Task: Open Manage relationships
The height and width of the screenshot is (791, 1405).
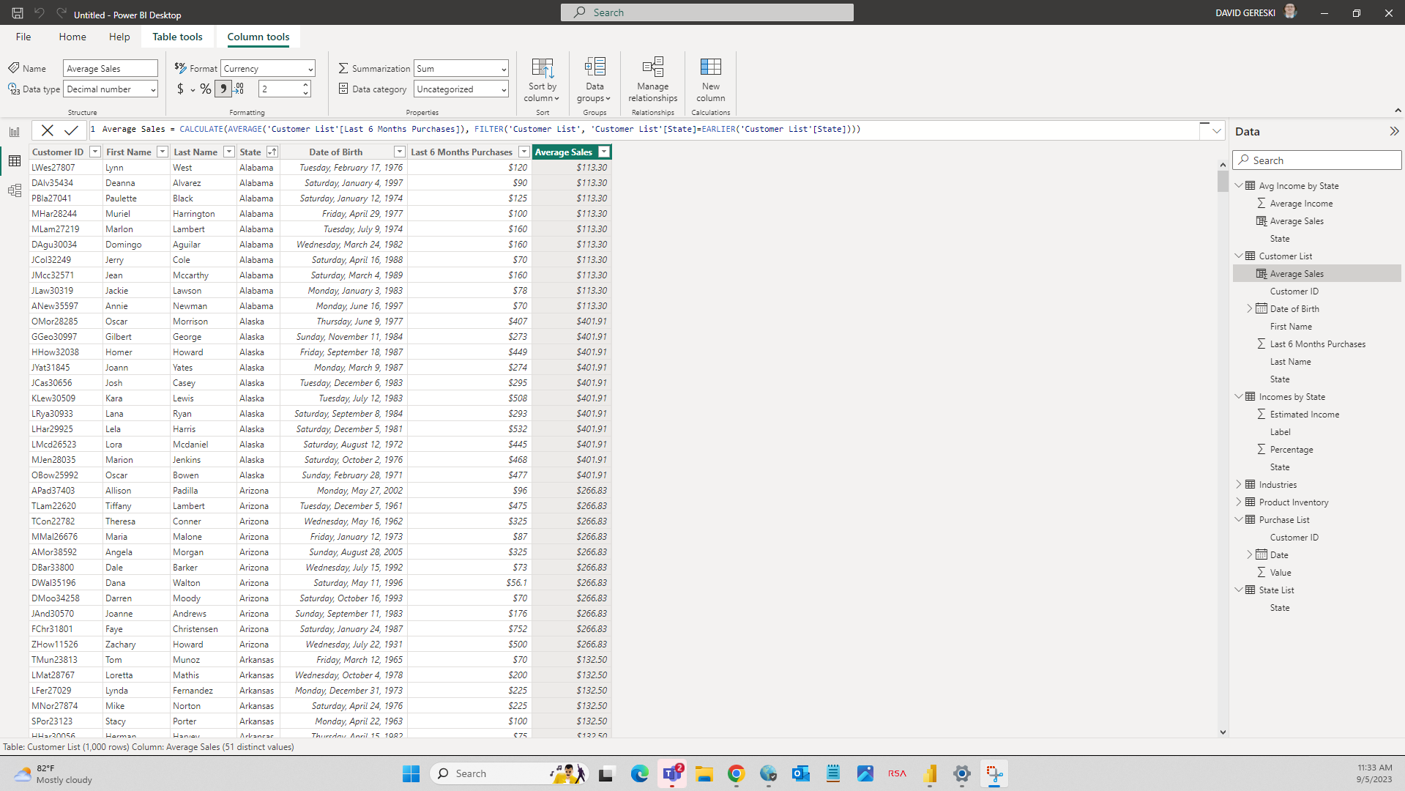Action: pos(652,80)
